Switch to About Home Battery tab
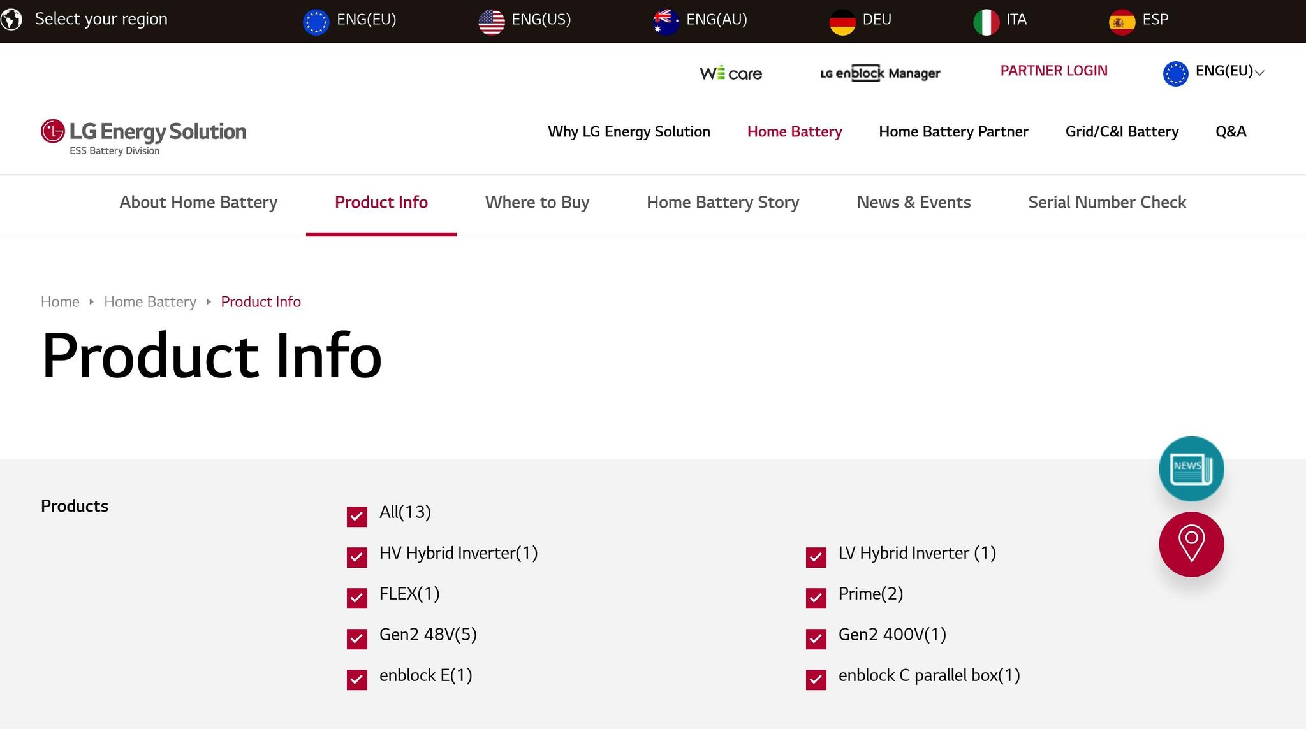Screen dimensions: 1306x734 tap(198, 203)
